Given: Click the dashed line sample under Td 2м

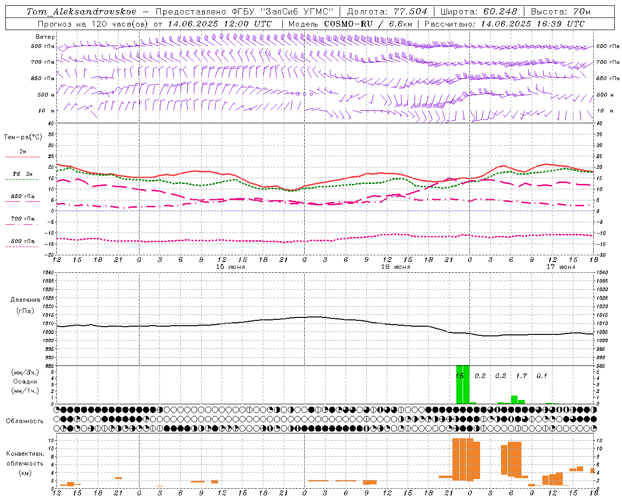Looking at the screenshot, I should click(x=22, y=180).
